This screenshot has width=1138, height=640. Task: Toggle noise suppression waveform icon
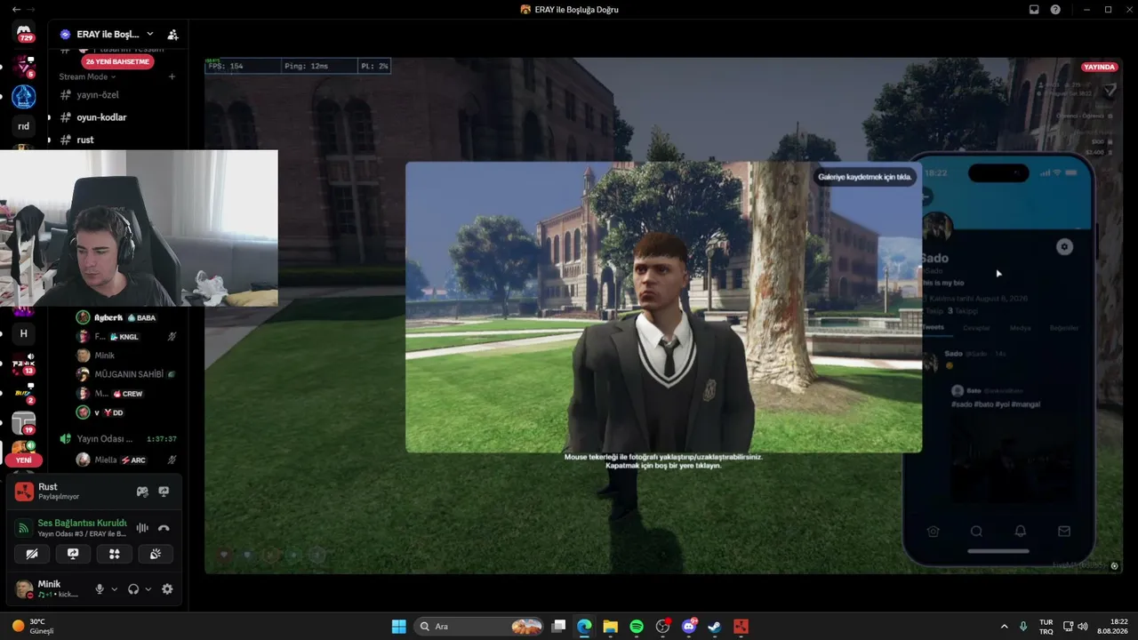[x=142, y=528]
